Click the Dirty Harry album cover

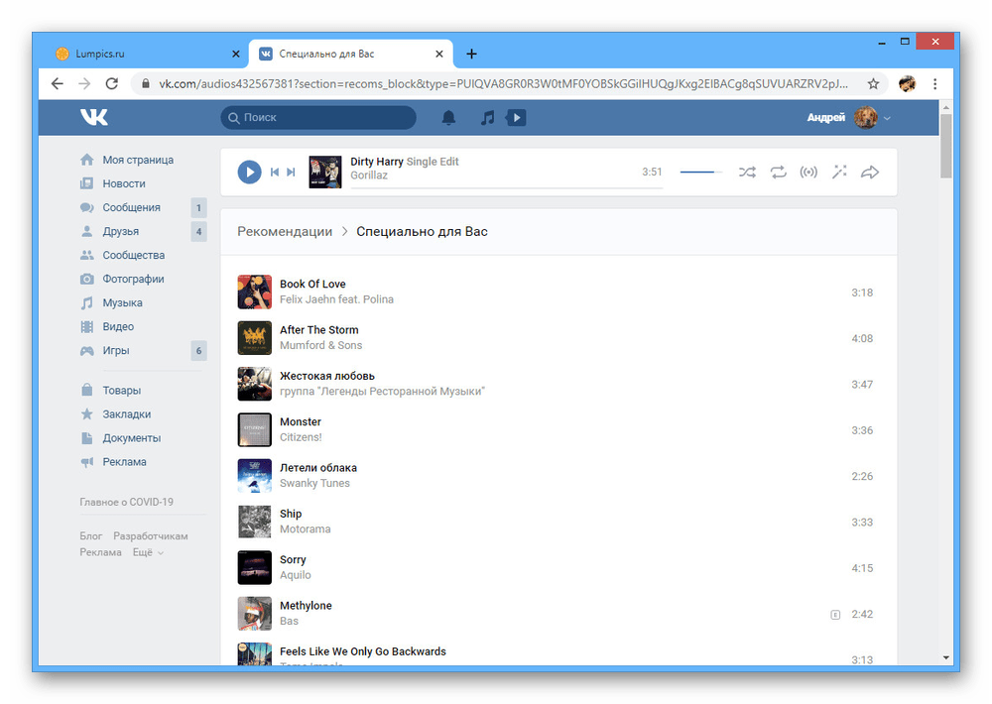(x=325, y=173)
